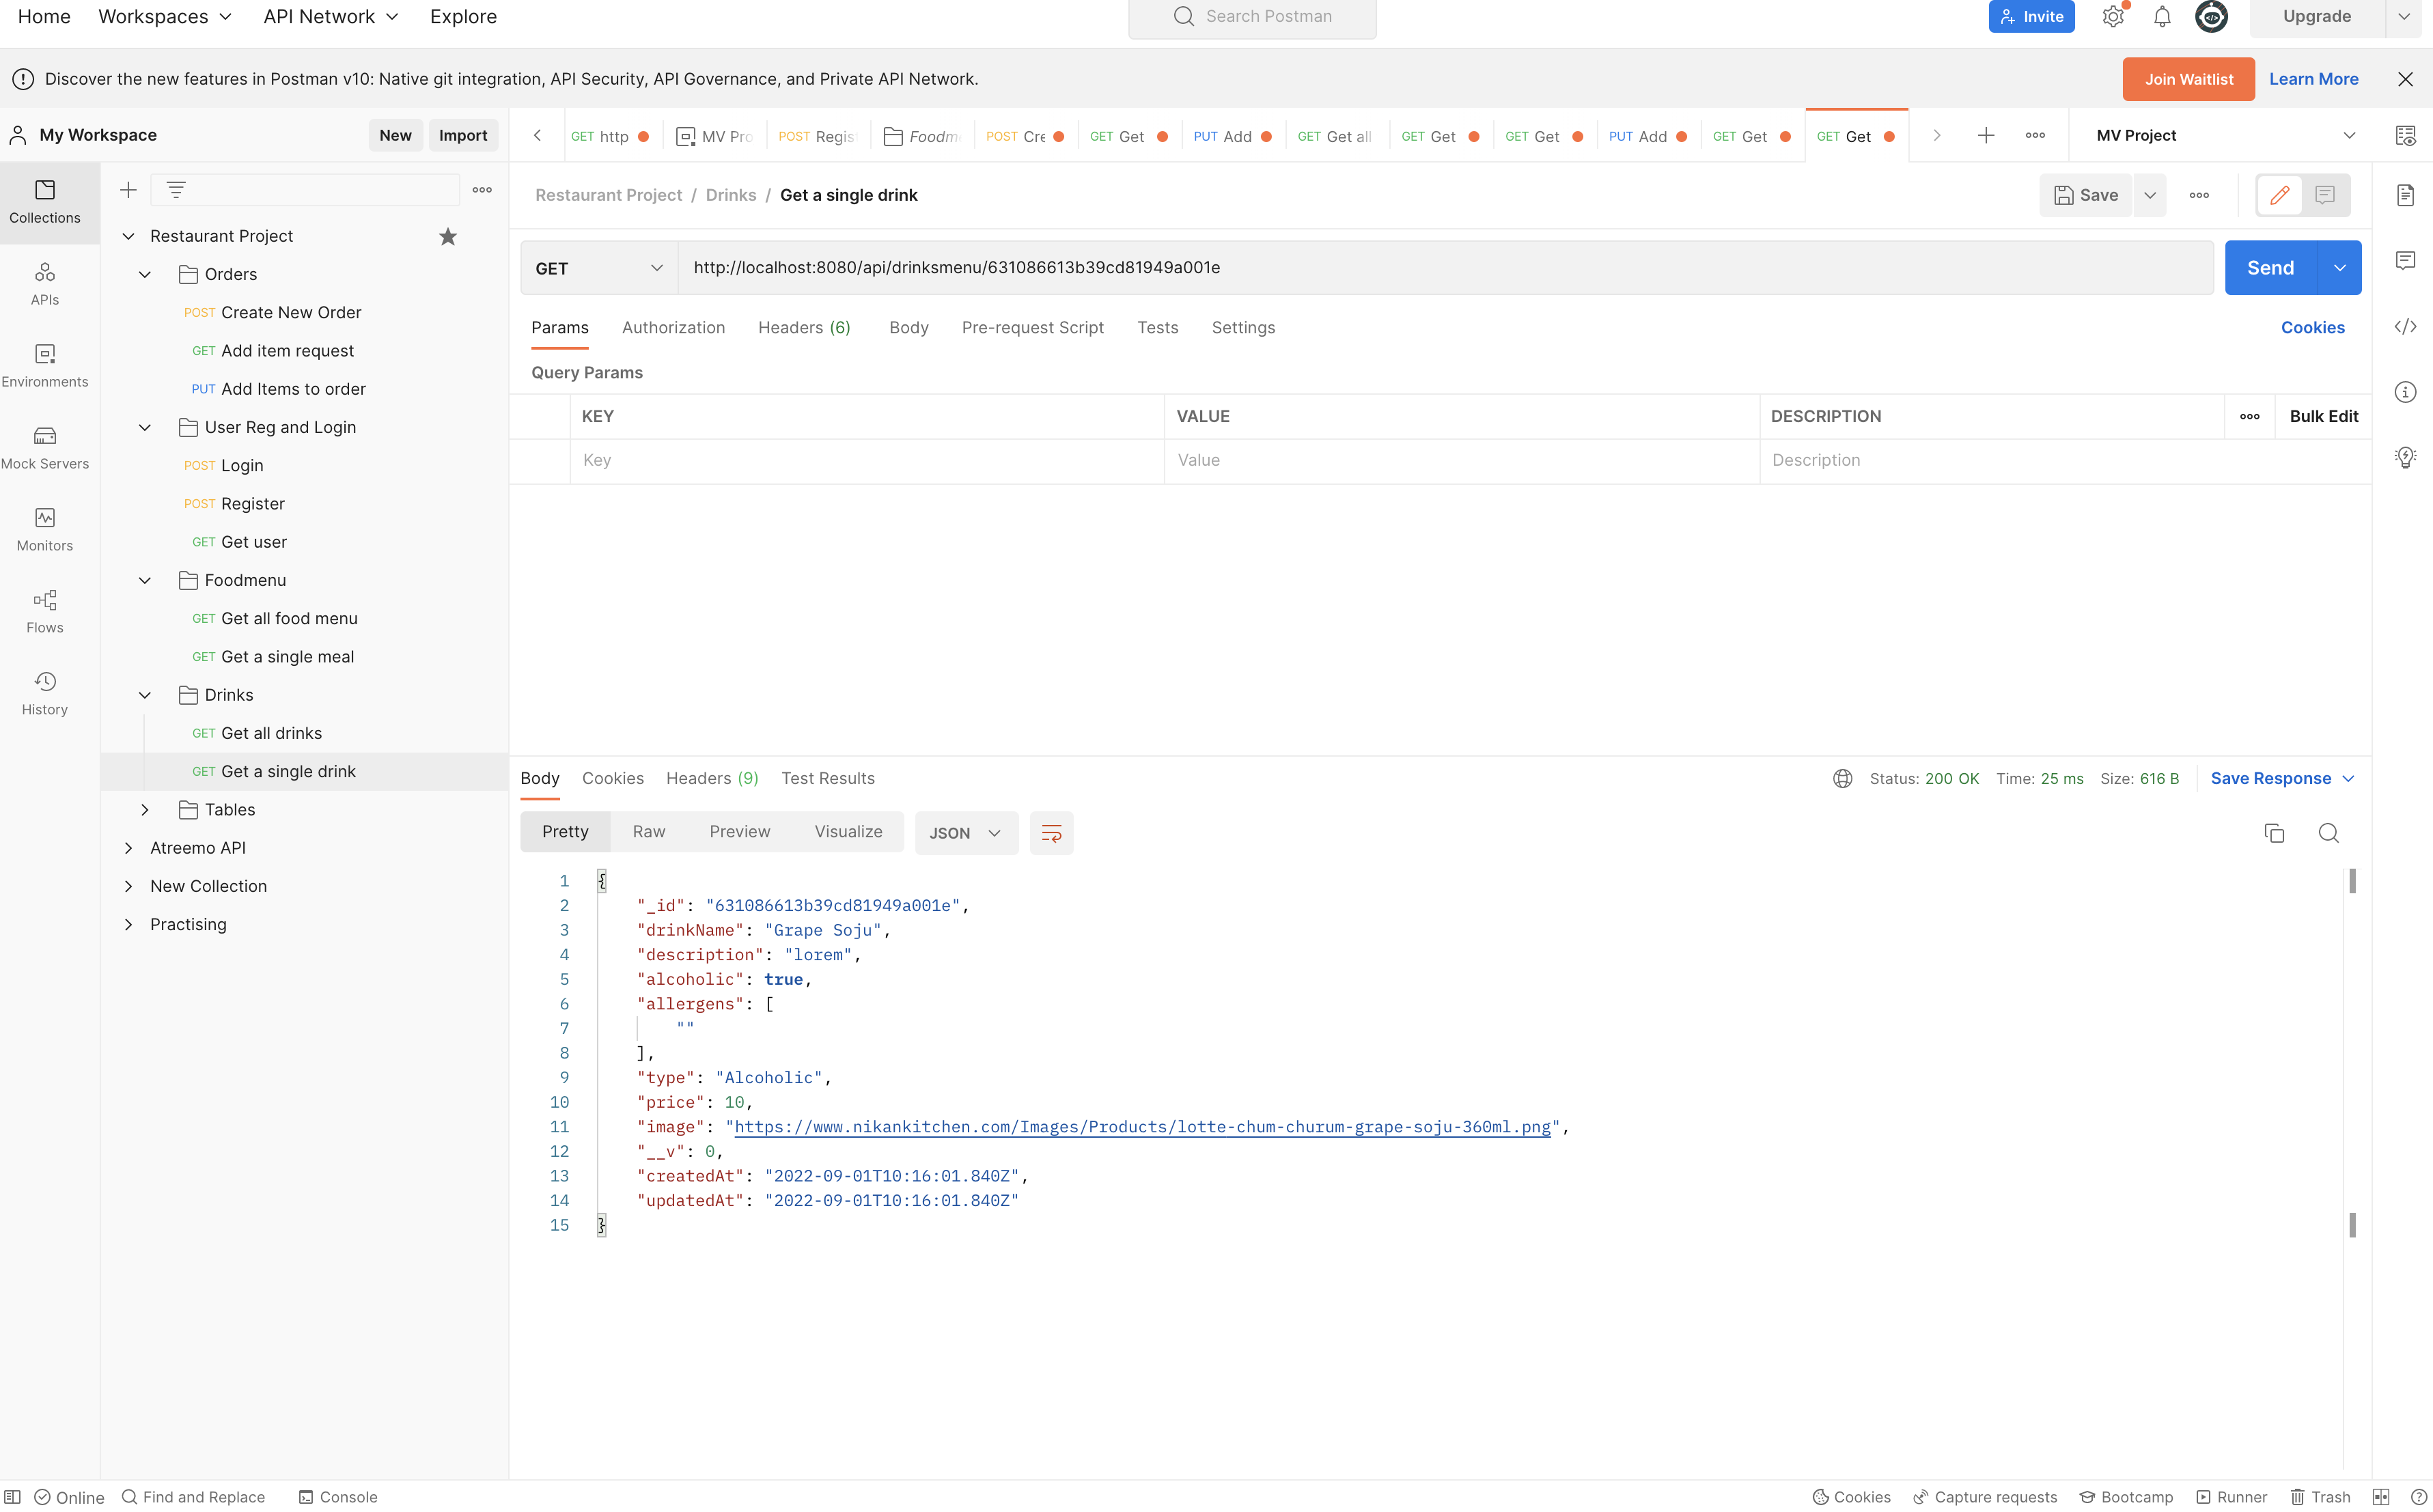Image resolution: width=2433 pixels, height=1512 pixels.
Task: Open the code snippet panel icon
Action: click(x=2405, y=327)
